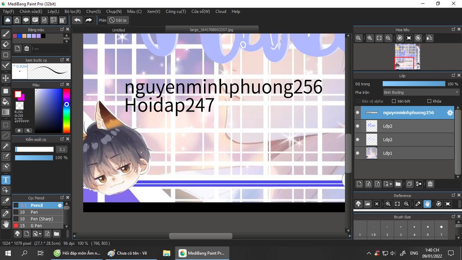Screen dimensions: 462x260
Task: Activate the Text tool
Action: click(5, 180)
